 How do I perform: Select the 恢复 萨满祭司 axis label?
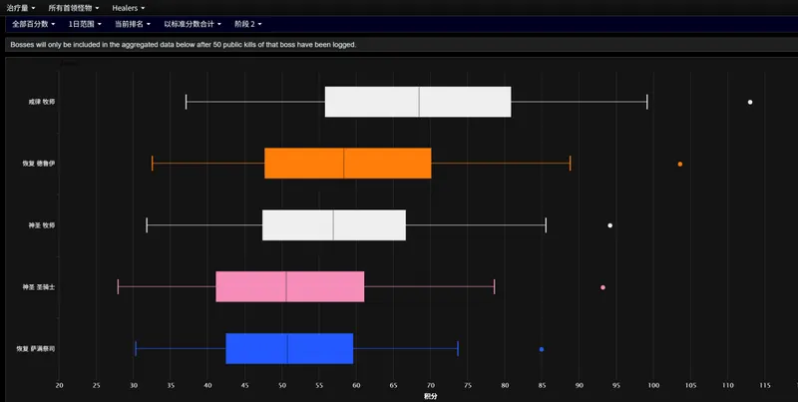36,349
